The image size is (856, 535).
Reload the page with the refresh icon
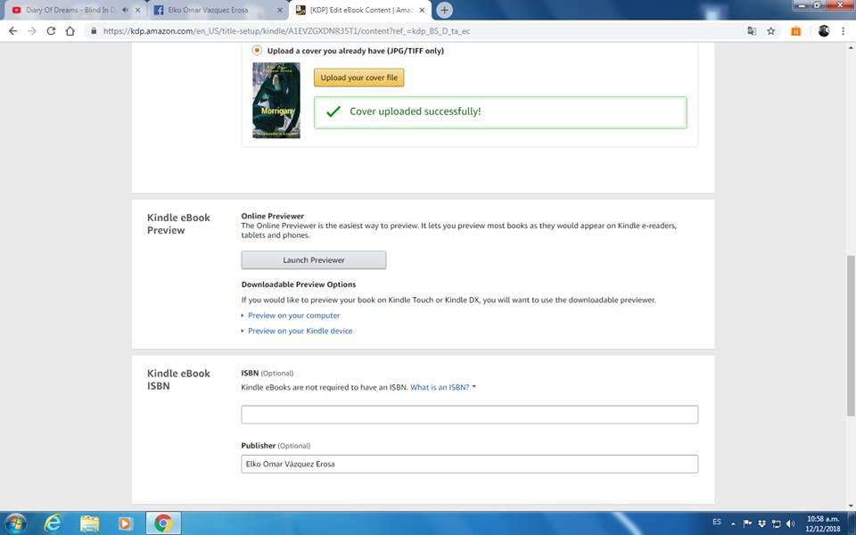tap(51, 30)
